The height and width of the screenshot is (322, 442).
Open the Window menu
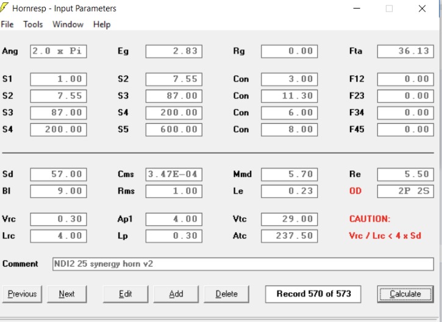point(68,24)
